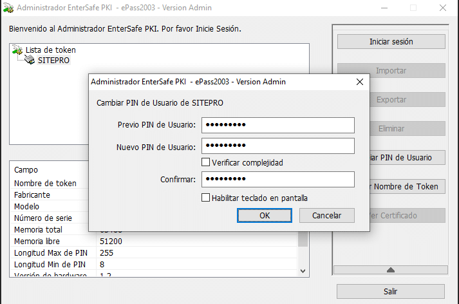This screenshot has width=459, height=304.
Task: Select the Longitud Min de PIN row
Action: click(x=154, y=265)
